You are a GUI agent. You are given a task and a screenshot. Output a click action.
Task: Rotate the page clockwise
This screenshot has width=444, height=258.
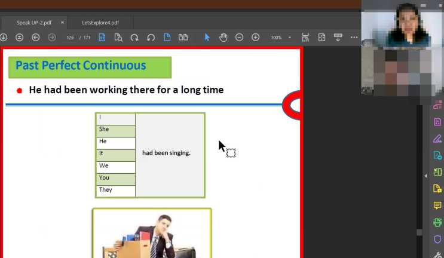(134, 38)
